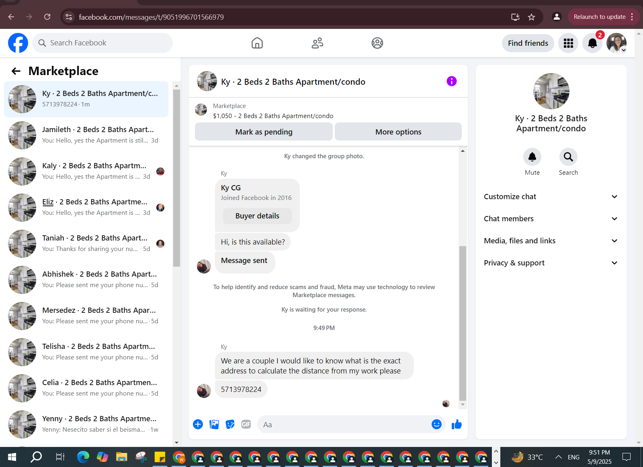
Task: Open the Kaly conversation
Action: point(86,171)
